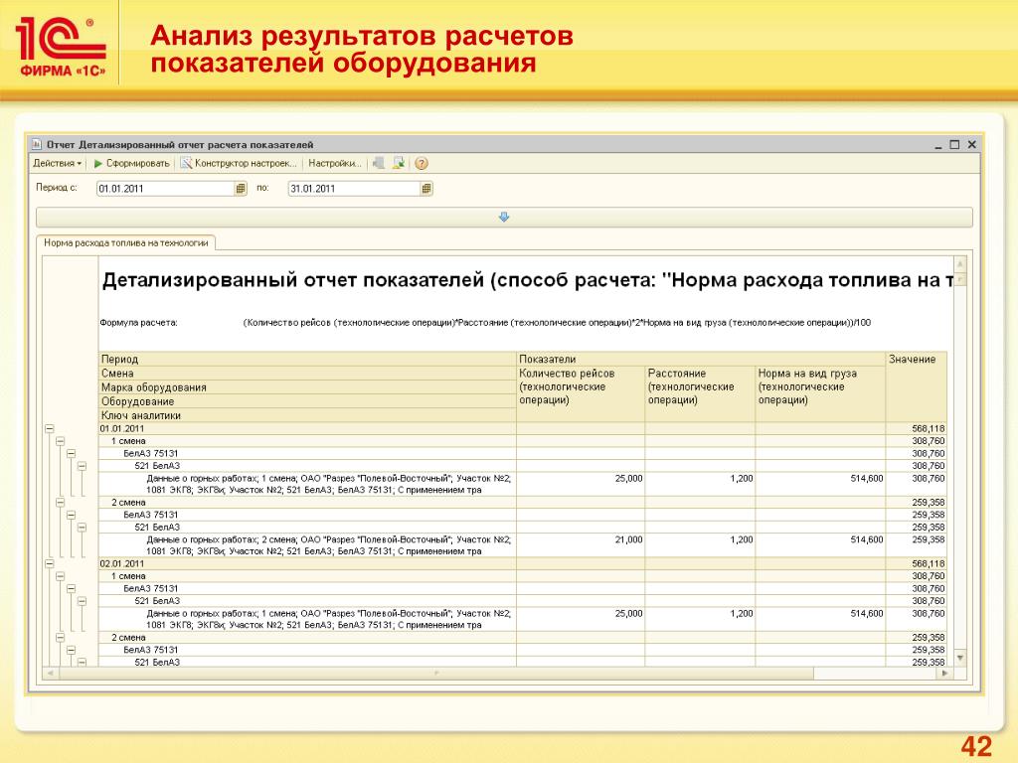Click the Оборудование header cell

(307, 401)
